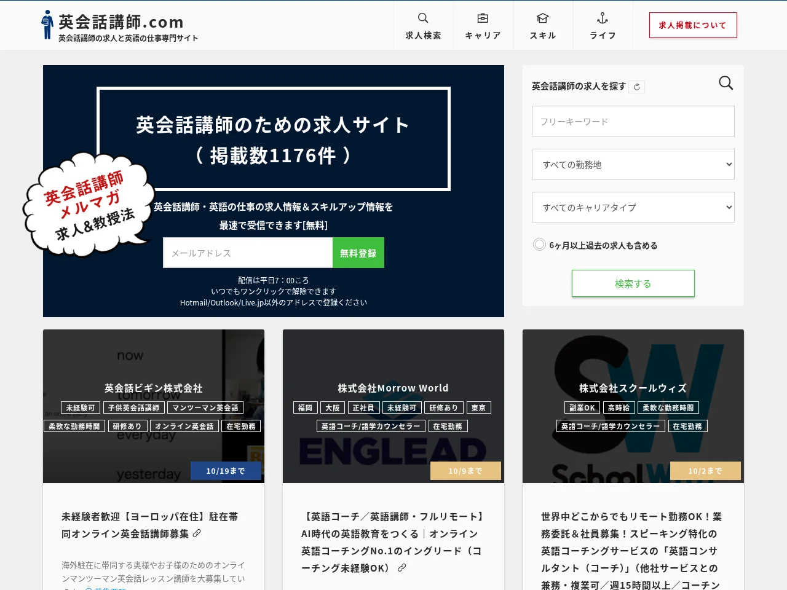Click the 英会話講師のための求人サイト banner heading
787x590 pixels.
click(274, 140)
